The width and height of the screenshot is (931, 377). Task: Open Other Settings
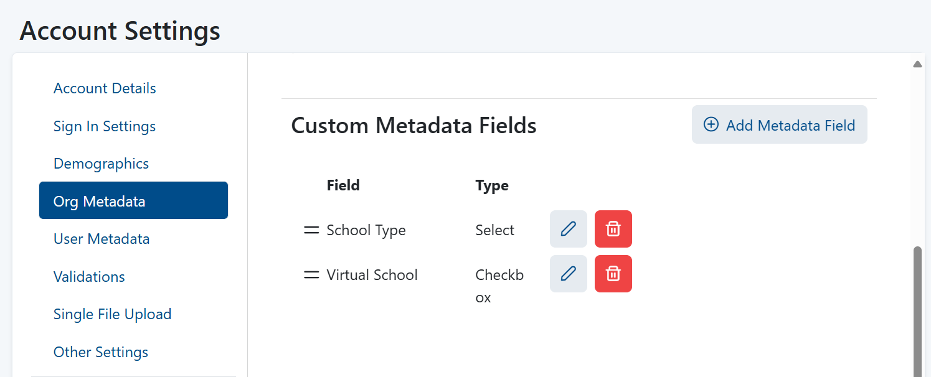click(x=101, y=351)
